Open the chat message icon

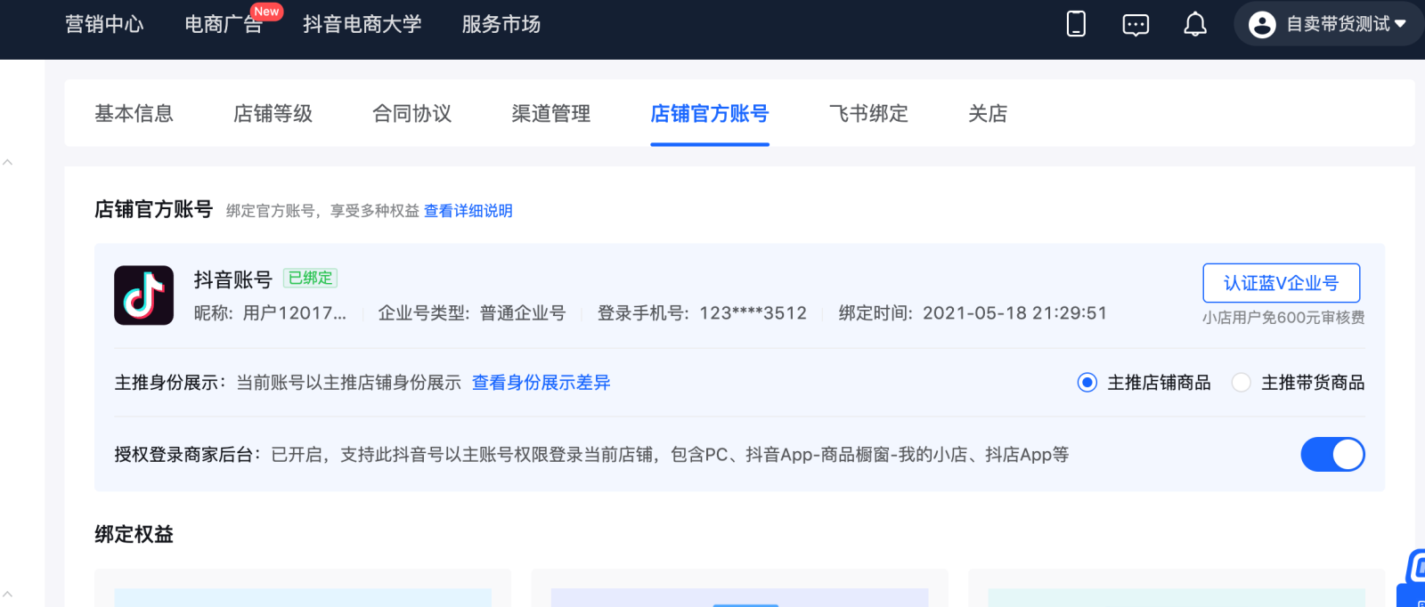[x=1136, y=25]
